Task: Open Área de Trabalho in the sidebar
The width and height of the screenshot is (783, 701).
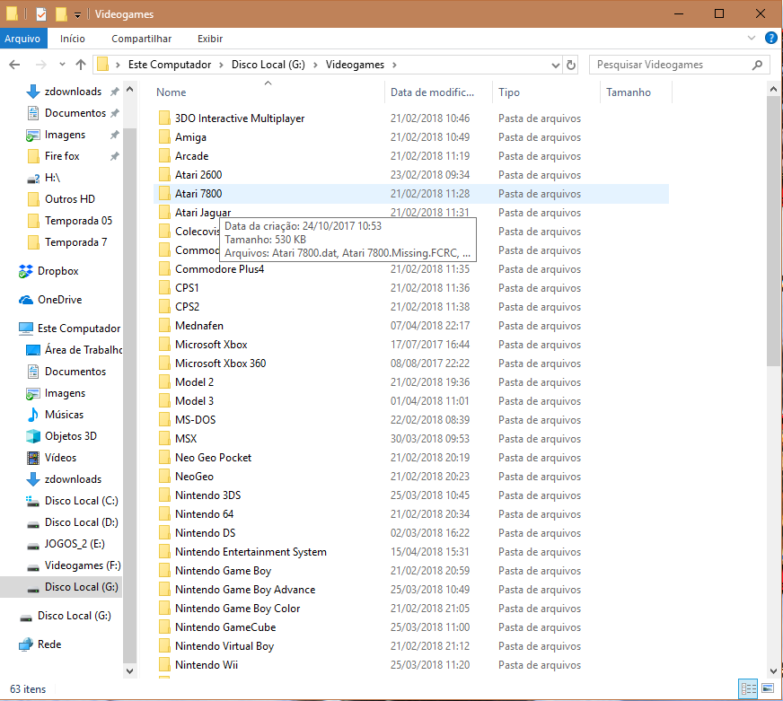Action: (x=84, y=349)
